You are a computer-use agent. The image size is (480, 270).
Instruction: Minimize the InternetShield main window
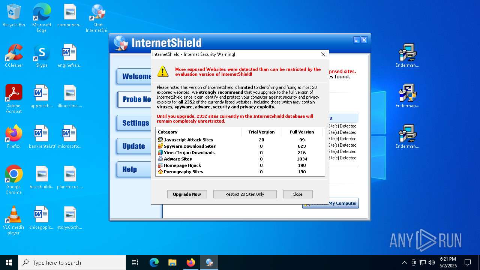tap(357, 40)
